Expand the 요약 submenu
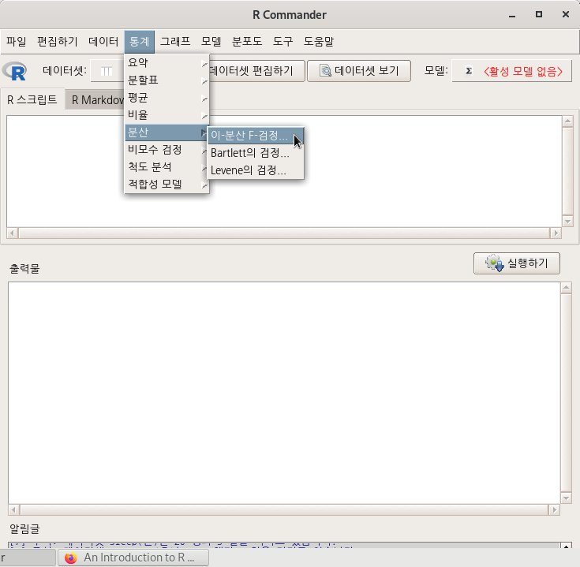580x567 pixels. pos(167,63)
